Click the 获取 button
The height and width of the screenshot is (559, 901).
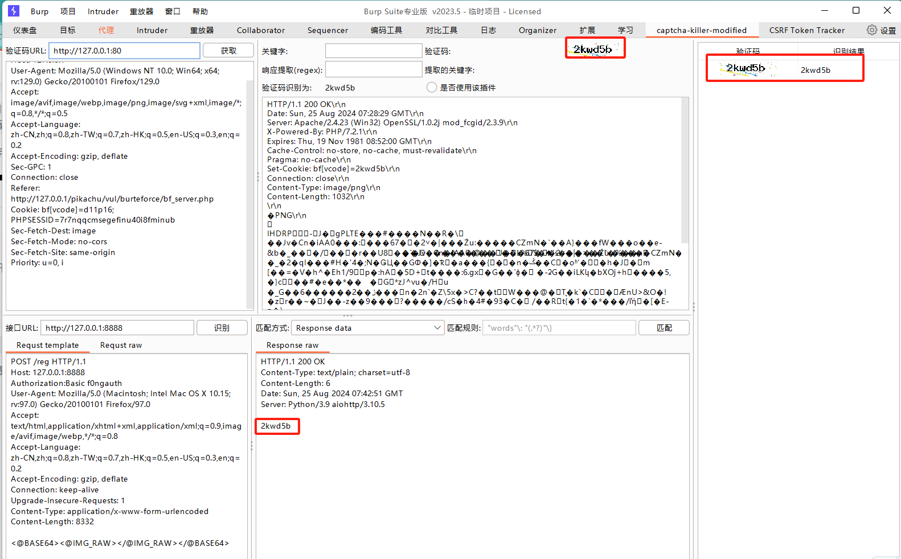tap(228, 51)
